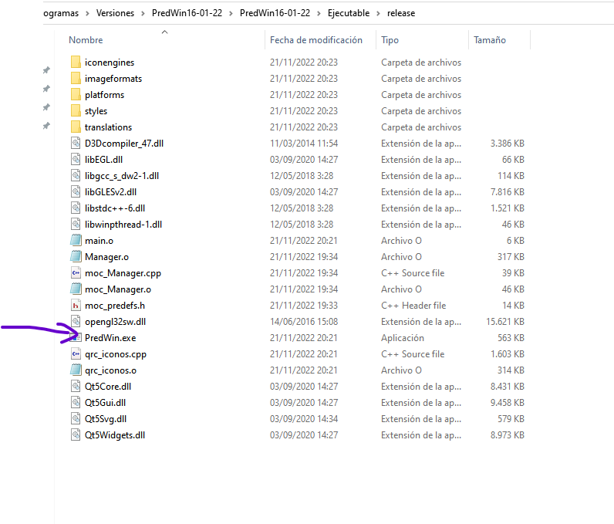Image resolution: width=614 pixels, height=524 pixels.
Task: Click the date 11/03/2014 11:54
Action: (304, 144)
